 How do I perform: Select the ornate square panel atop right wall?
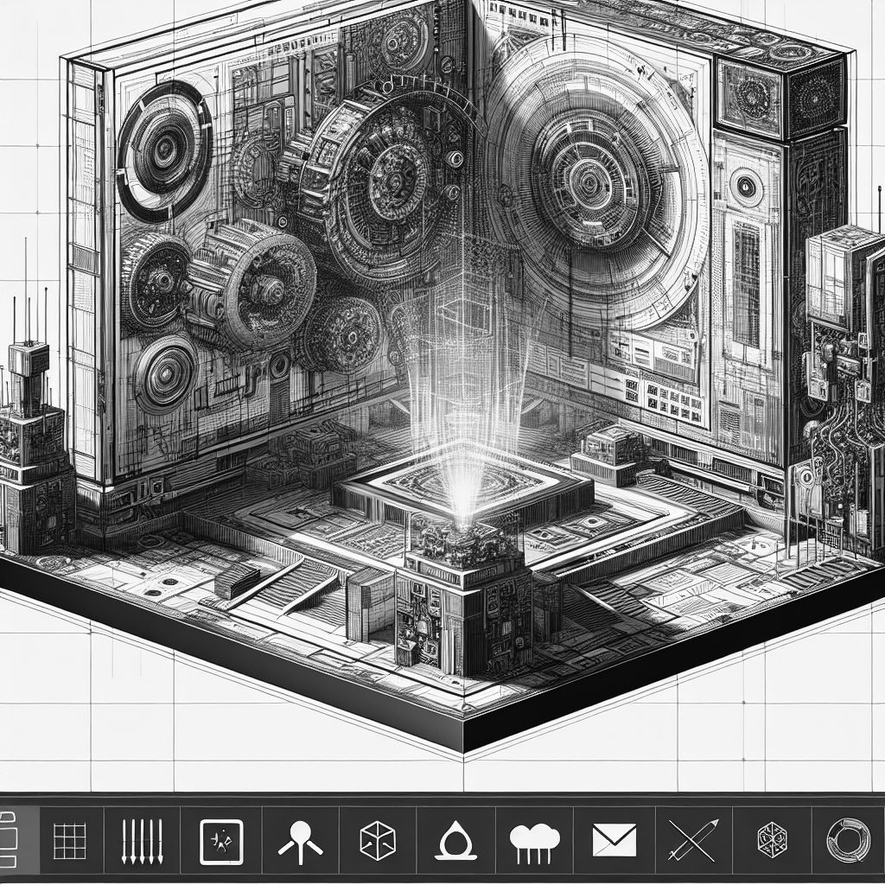748,92
